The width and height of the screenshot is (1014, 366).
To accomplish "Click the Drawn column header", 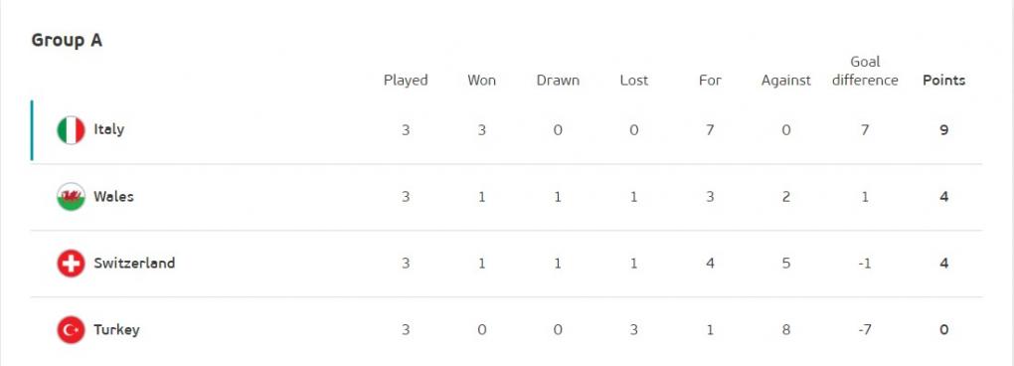I will [x=558, y=81].
